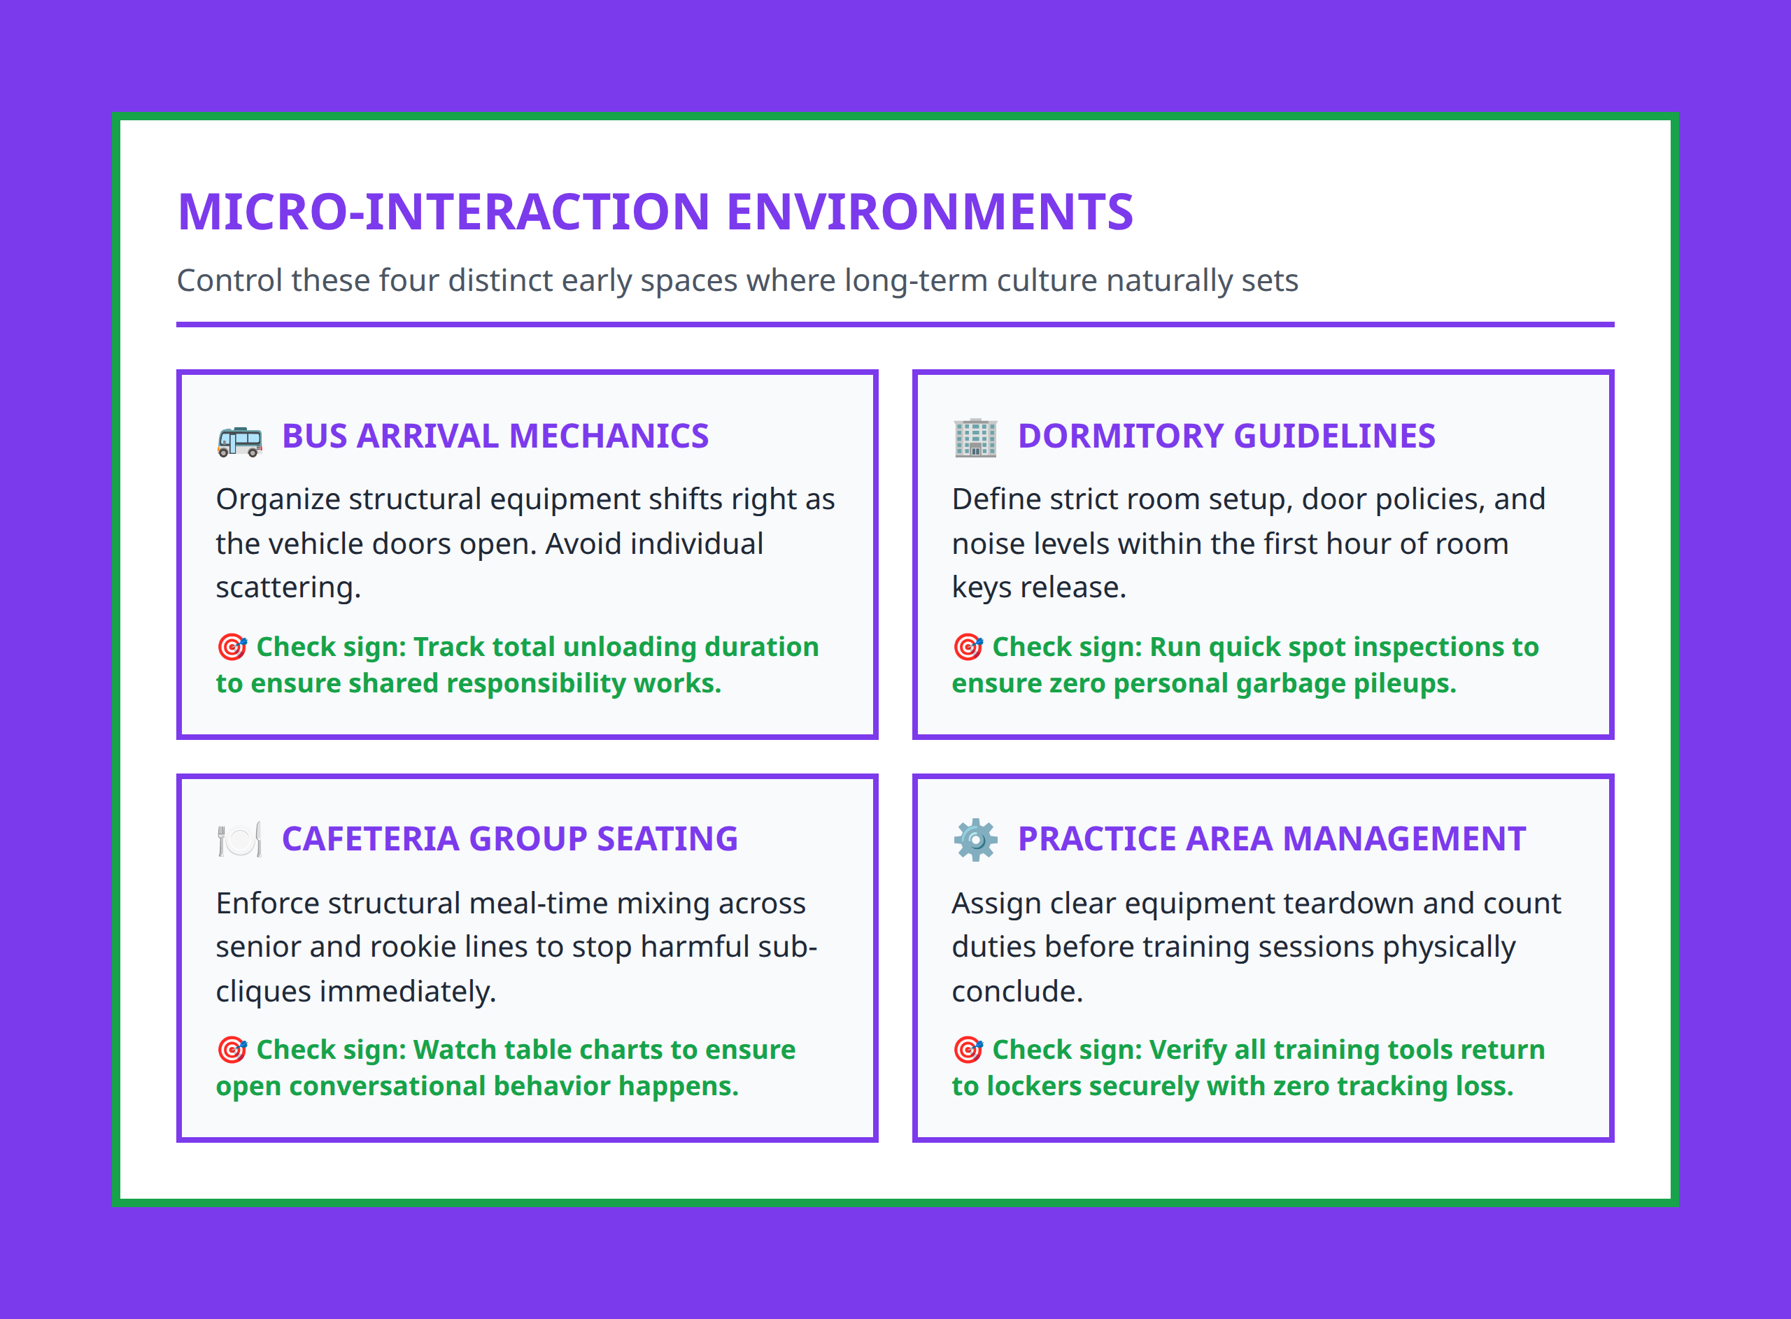1791x1319 pixels.
Task: Click the bus icon beside Bus Arrival Mechanics
Action: point(239,439)
